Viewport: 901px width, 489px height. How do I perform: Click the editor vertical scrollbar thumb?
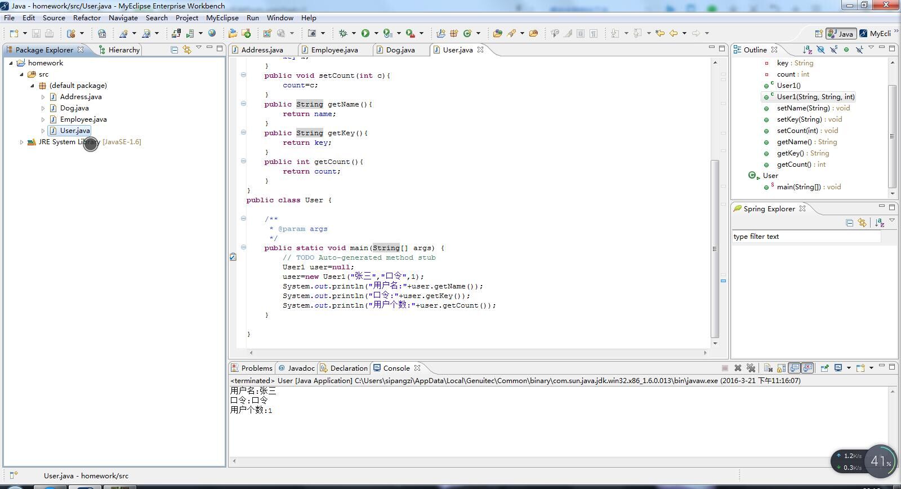(x=715, y=248)
